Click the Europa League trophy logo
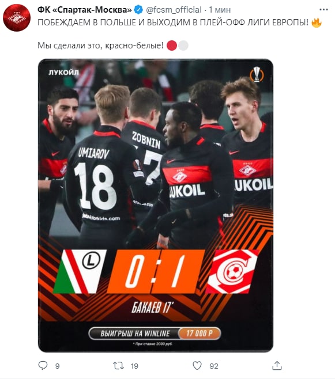Screen dimensions: 335x379 257,74
